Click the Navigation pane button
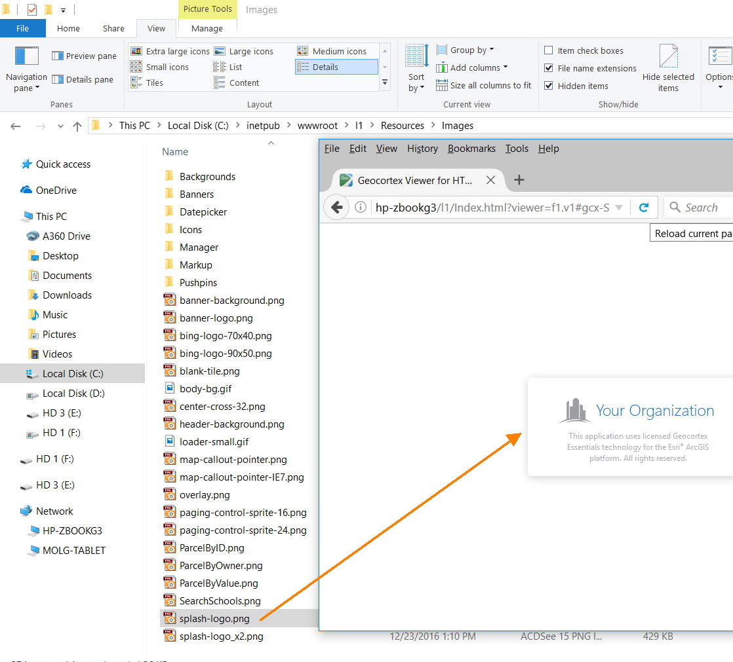Screen dimensions: 733x662 tap(26, 69)
